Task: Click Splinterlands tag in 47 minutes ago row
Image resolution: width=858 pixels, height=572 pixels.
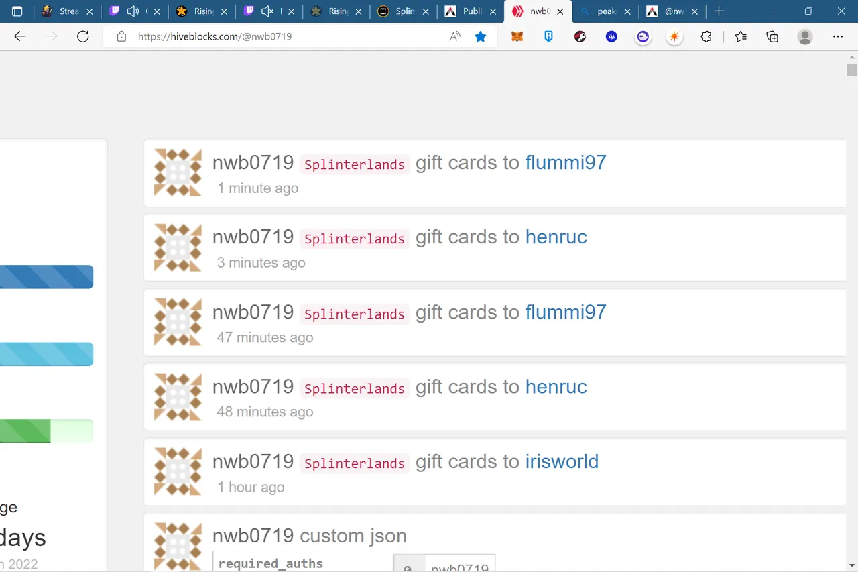Action: pyautogui.click(x=355, y=314)
